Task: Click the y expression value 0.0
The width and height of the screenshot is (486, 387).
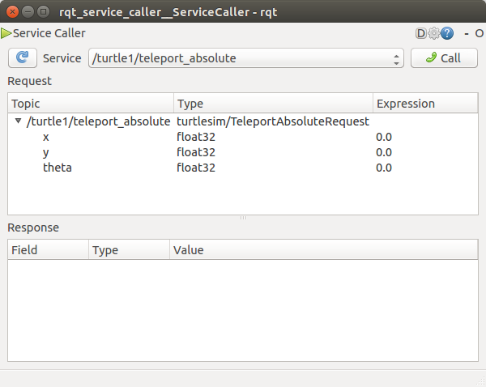Action: click(384, 152)
